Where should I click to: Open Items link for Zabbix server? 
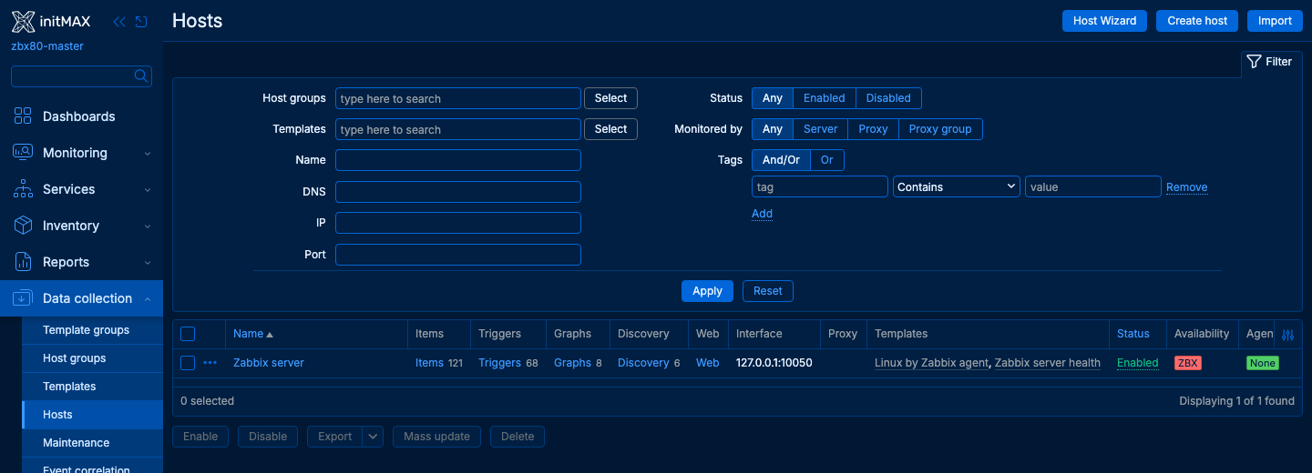pos(429,363)
